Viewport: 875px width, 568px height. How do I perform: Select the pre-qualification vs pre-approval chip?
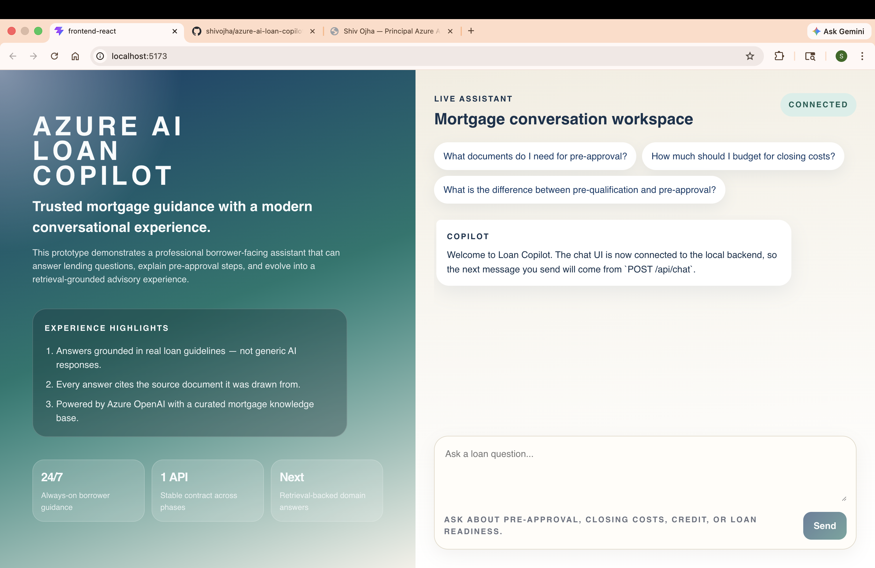tap(579, 190)
